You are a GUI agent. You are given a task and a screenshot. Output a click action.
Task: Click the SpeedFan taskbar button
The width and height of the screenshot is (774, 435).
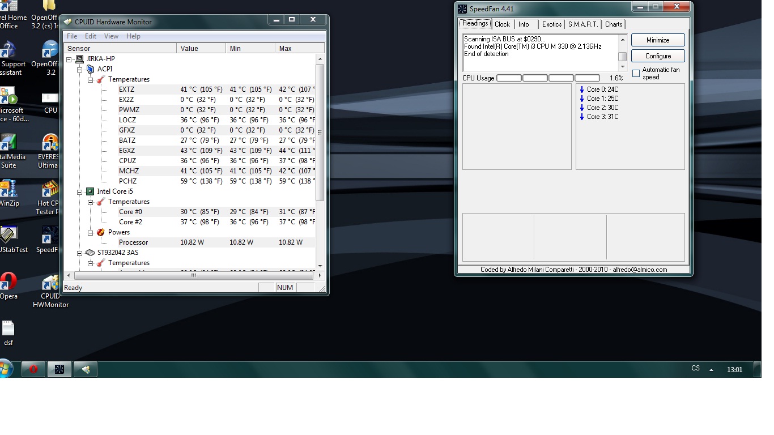coord(59,369)
